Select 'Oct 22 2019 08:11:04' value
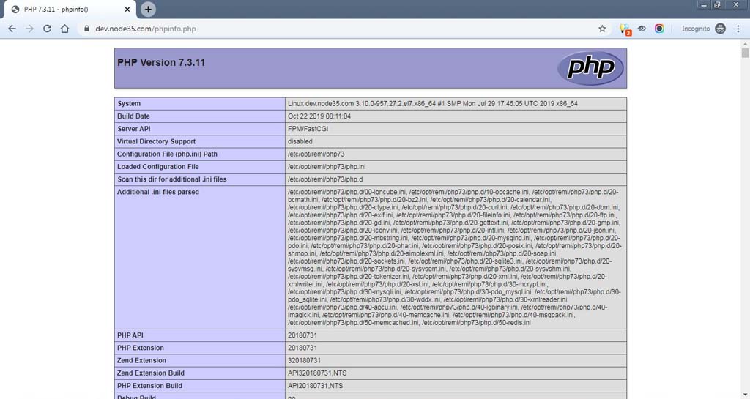The width and height of the screenshot is (750, 399). coord(319,116)
